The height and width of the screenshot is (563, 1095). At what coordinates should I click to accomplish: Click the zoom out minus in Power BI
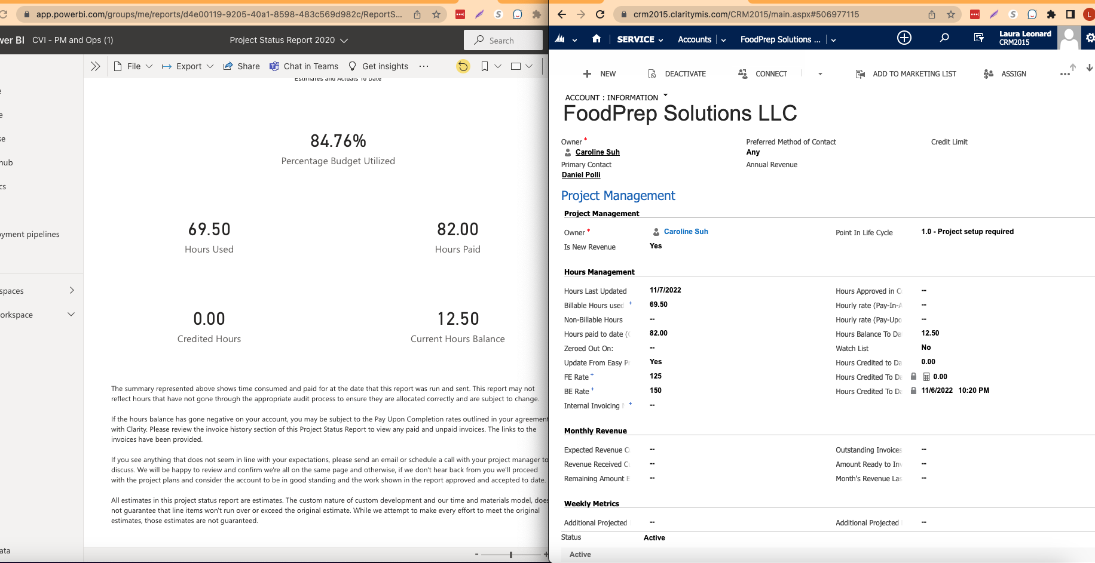476,555
